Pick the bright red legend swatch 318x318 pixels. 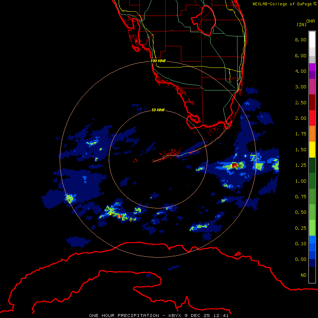(312, 118)
